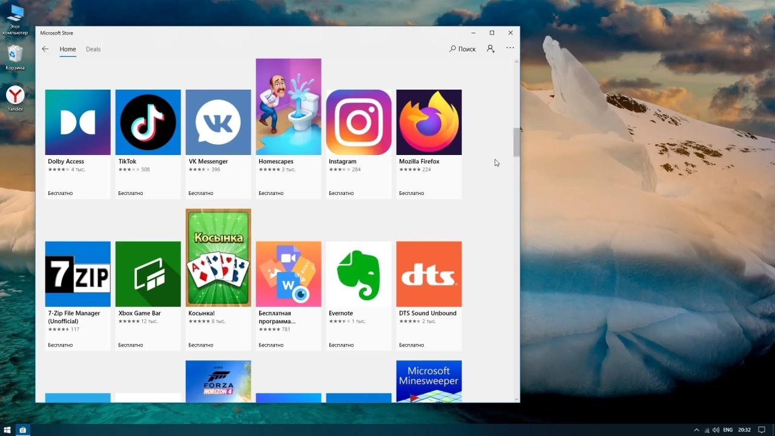775x436 pixels.
Task: Click the account sign-in person icon
Action: (x=491, y=49)
